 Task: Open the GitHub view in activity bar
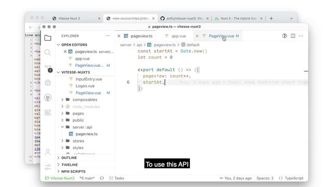[48, 98]
